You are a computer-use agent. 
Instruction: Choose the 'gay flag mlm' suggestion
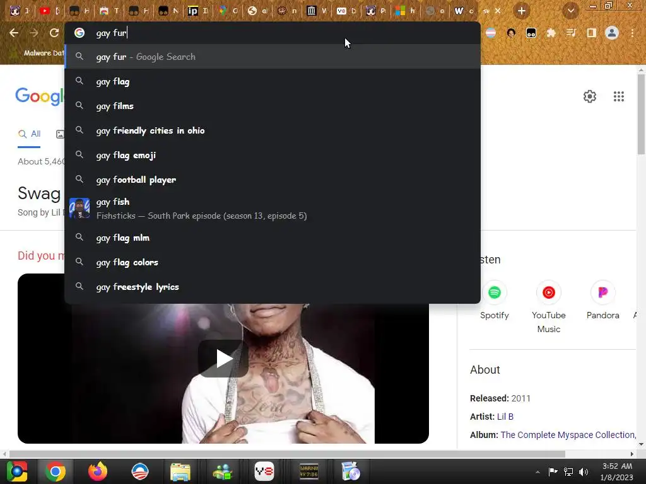tap(273, 238)
